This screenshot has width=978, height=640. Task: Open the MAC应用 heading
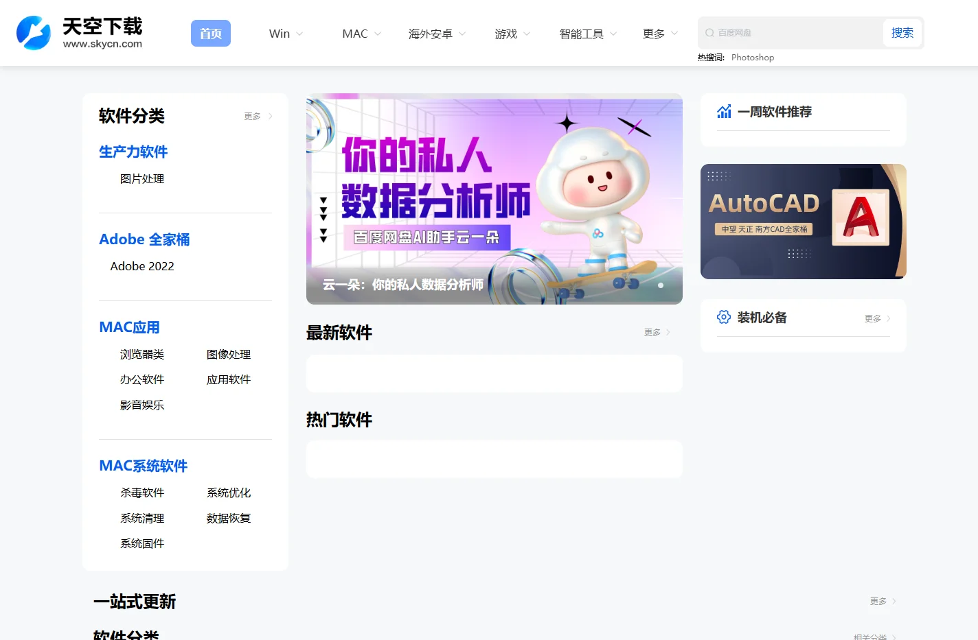[x=129, y=327]
